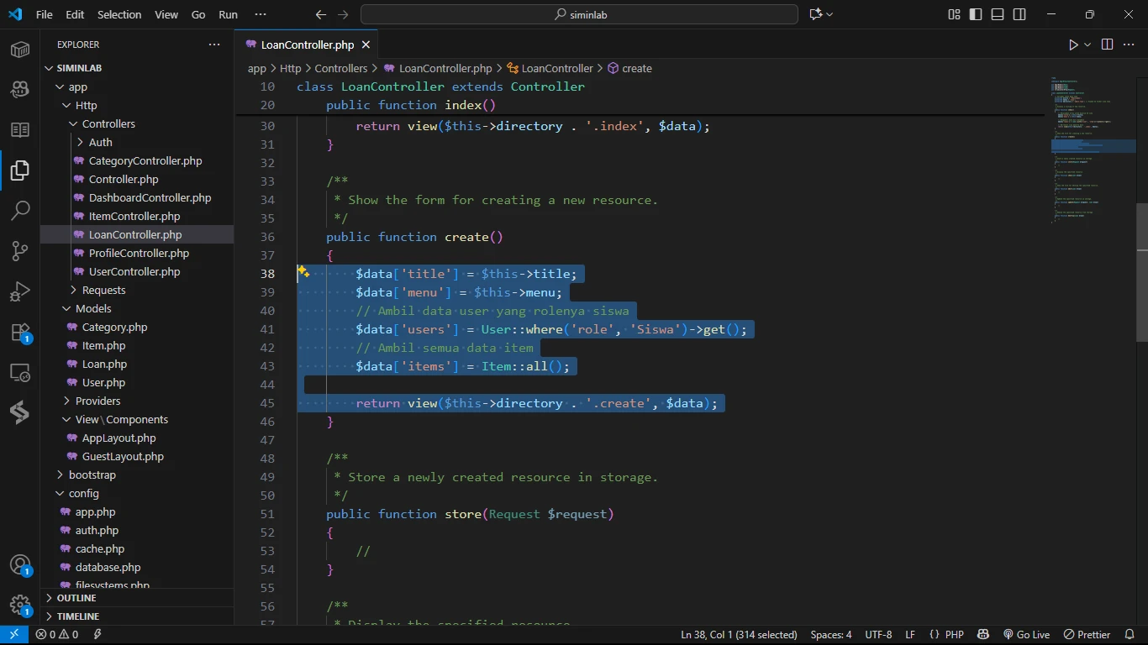Viewport: 1148px width, 645px height.
Task: Click the Run Code play button
Action: (x=1073, y=45)
